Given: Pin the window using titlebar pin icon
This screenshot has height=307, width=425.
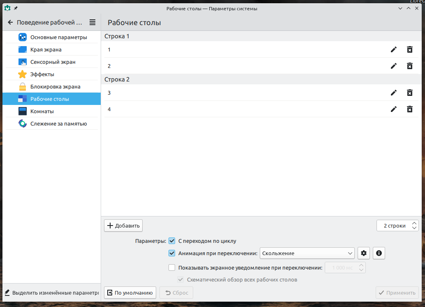Looking at the screenshot, I should pos(16,8).
